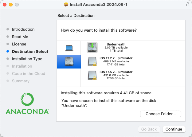Select the Destination Select step
Screen dimensions: 192x137
30,52
